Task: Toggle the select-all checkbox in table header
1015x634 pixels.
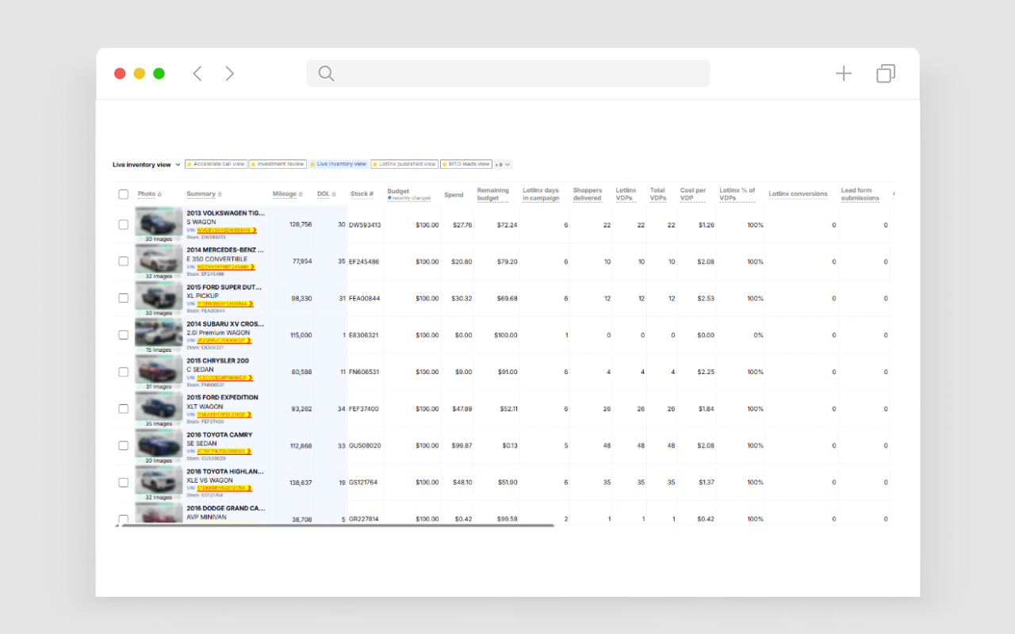Action: 123,194
